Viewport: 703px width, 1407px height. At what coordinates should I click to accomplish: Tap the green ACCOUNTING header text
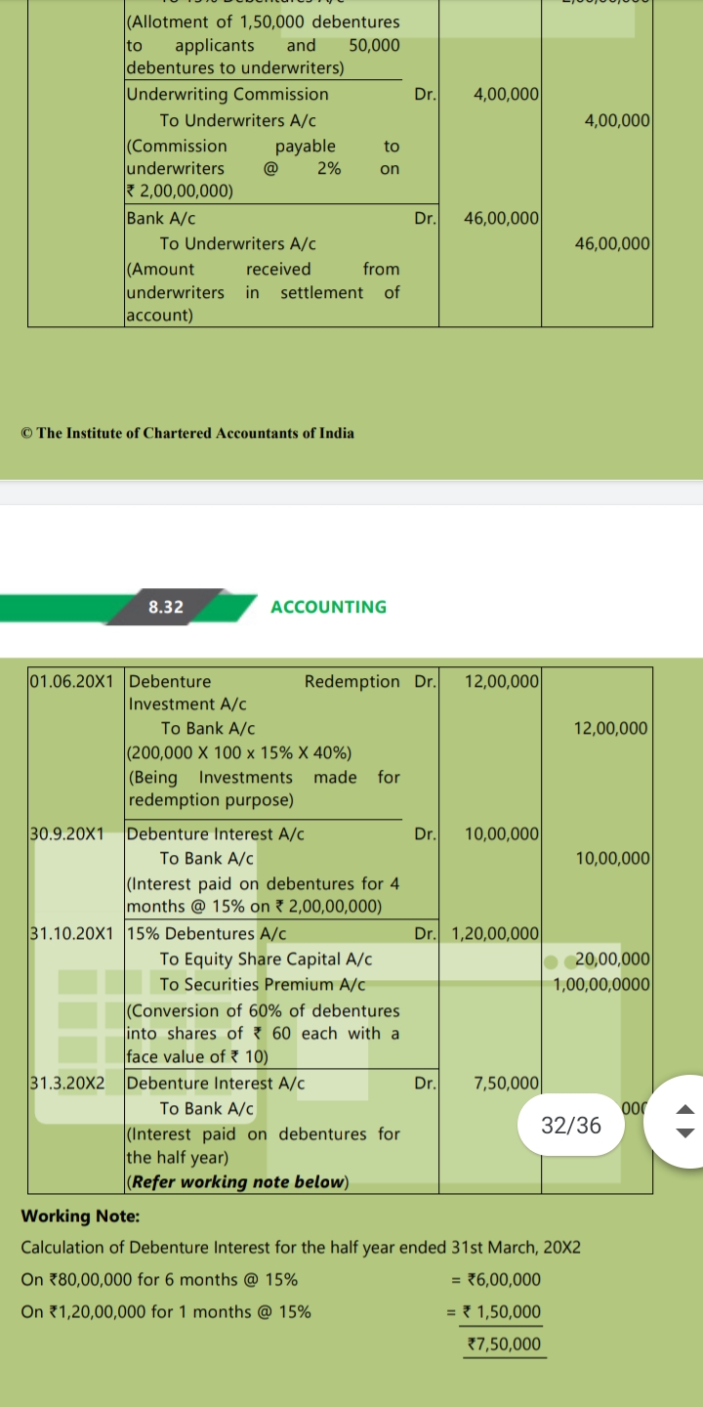328,607
